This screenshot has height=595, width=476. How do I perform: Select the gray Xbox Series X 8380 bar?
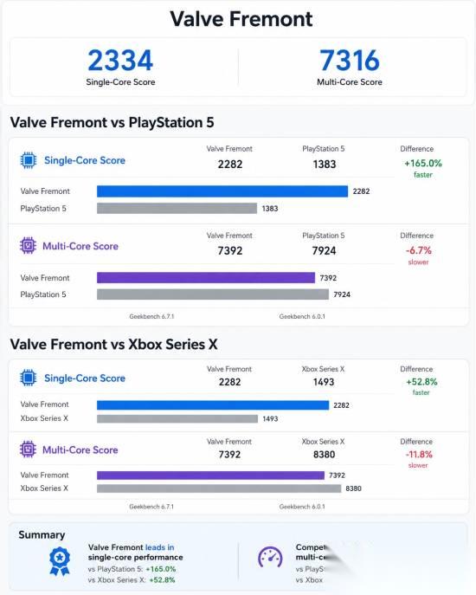point(219,488)
